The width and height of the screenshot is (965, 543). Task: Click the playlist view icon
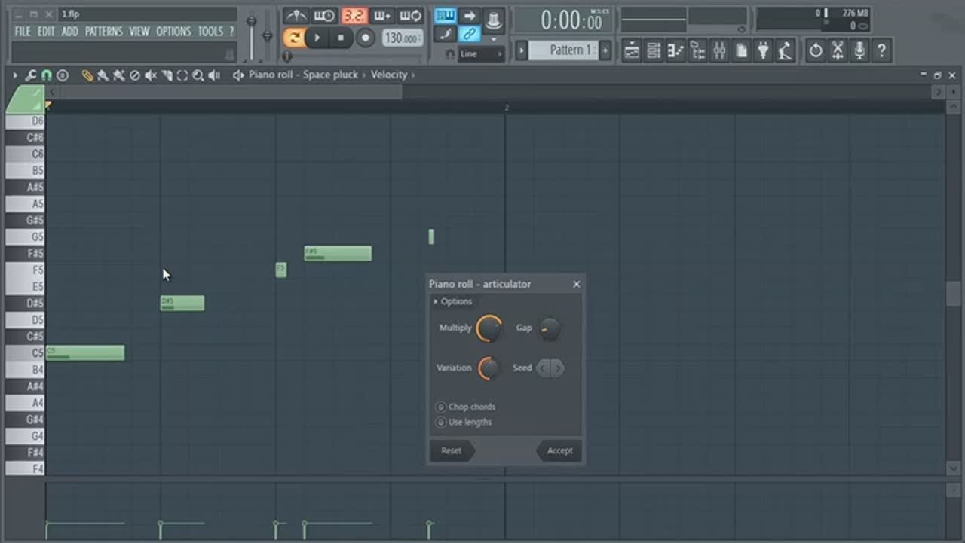click(632, 50)
